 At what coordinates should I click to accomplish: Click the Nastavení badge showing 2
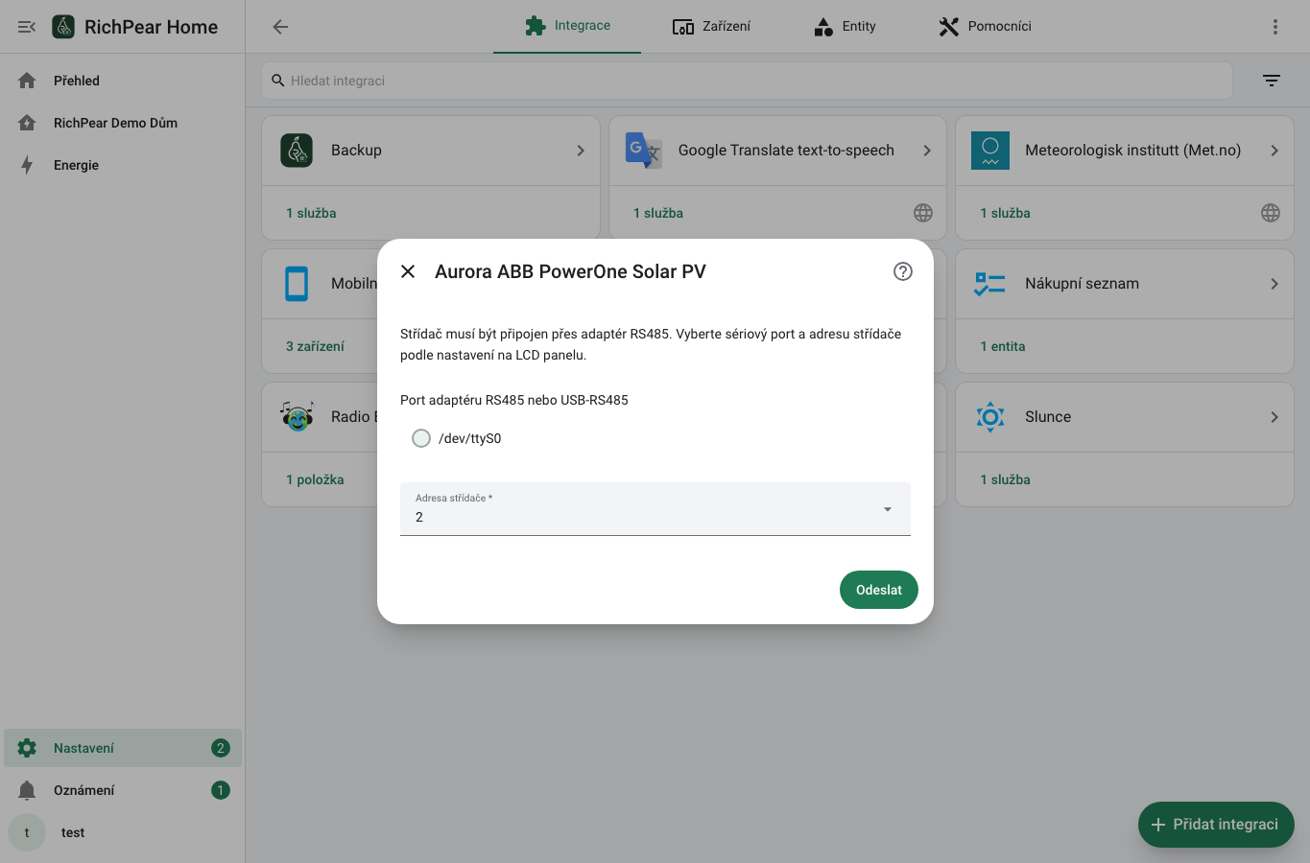click(221, 748)
